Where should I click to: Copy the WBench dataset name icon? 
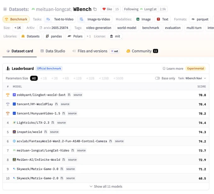[95, 9]
